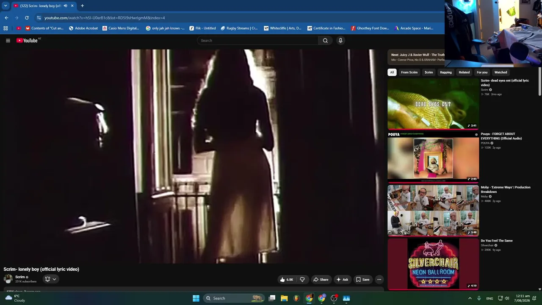The width and height of the screenshot is (542, 305).
Task: Open the Rugby Streams bookmark
Action: tap(239, 28)
